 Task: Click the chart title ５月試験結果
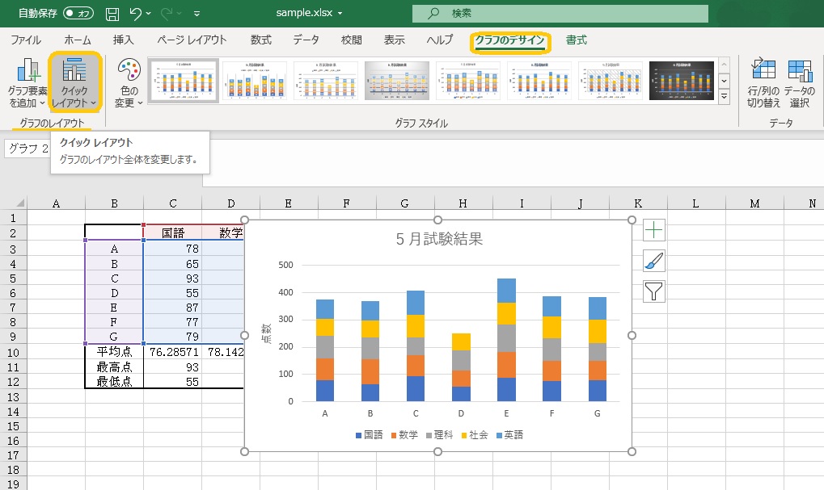(x=439, y=239)
